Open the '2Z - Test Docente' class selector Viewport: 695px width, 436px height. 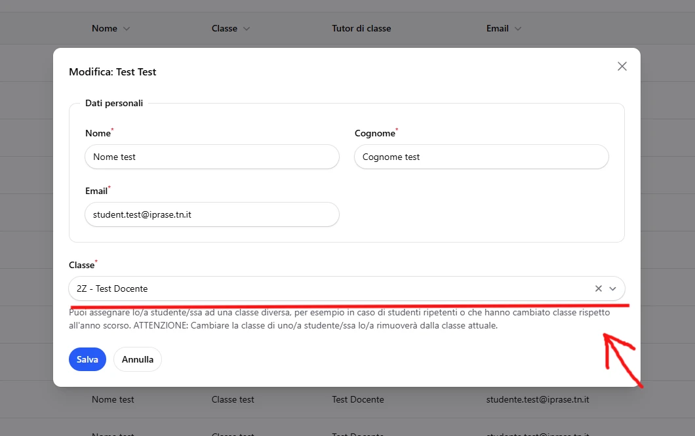(328, 288)
